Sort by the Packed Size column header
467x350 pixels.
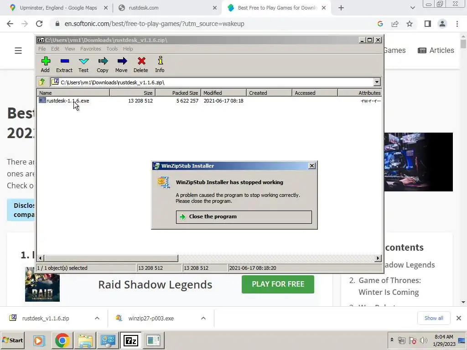coord(178,93)
